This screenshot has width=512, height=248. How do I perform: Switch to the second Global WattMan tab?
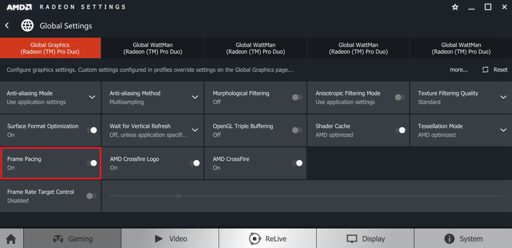tap(255, 48)
